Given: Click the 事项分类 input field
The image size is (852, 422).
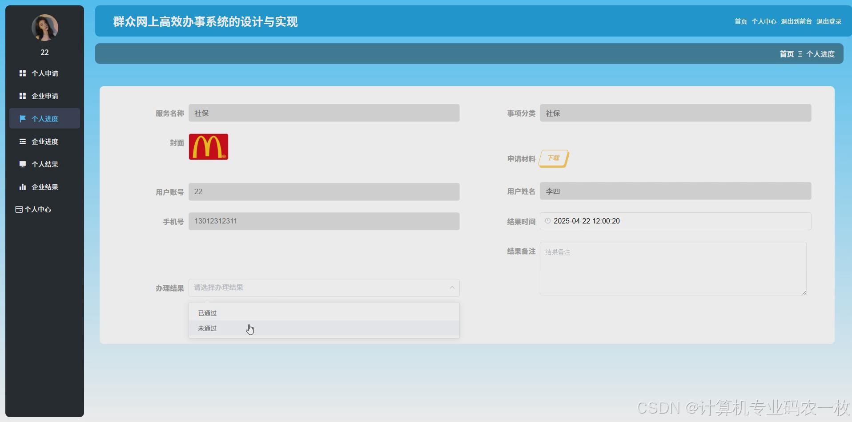Looking at the screenshot, I should 675,113.
